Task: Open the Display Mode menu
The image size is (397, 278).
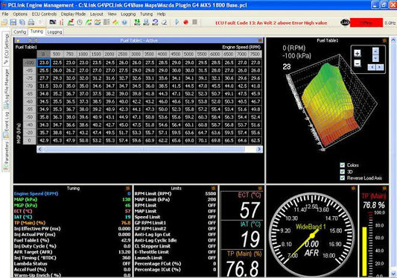Action: click(x=73, y=14)
